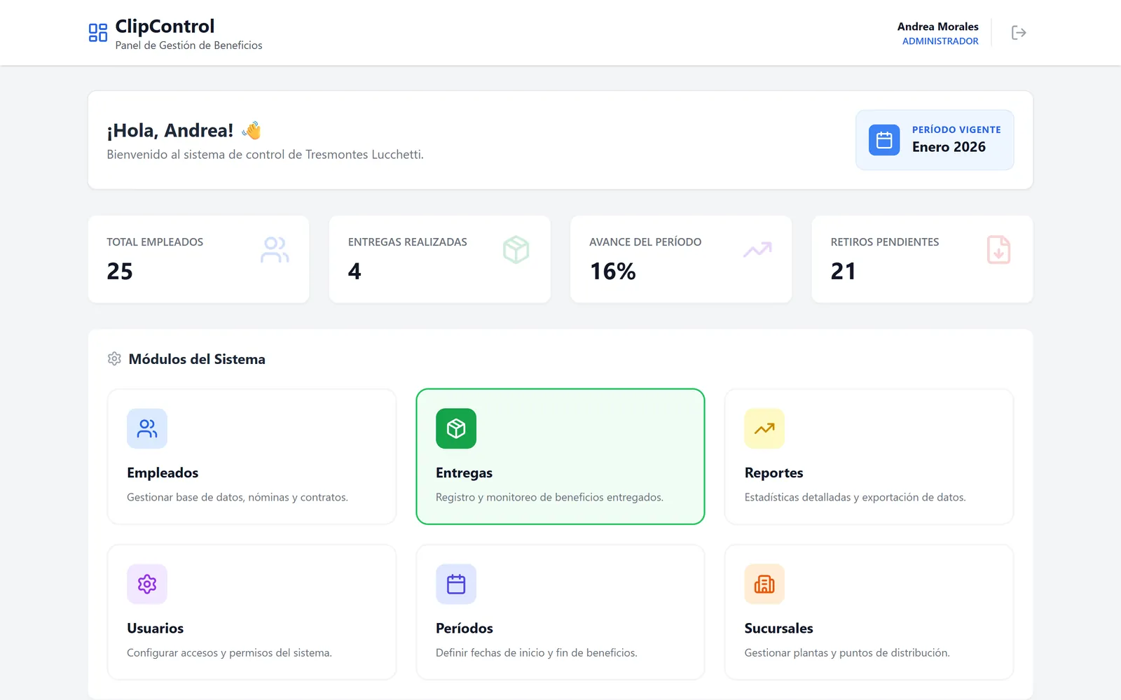Click the orange building icon of Sucursales module
The width and height of the screenshot is (1121, 700).
(x=764, y=584)
